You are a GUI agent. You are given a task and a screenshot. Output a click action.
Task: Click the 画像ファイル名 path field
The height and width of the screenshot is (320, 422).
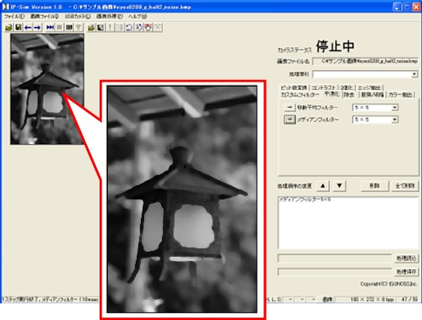click(x=365, y=61)
